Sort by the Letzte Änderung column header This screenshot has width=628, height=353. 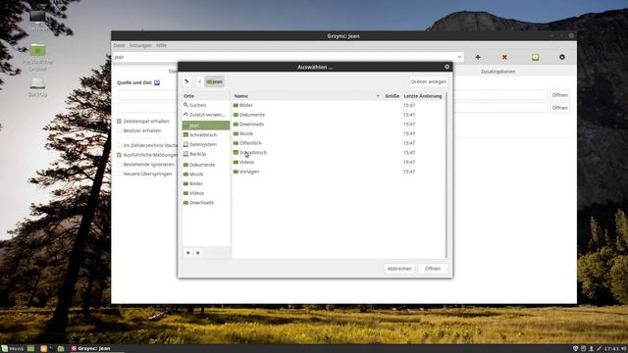coord(423,96)
